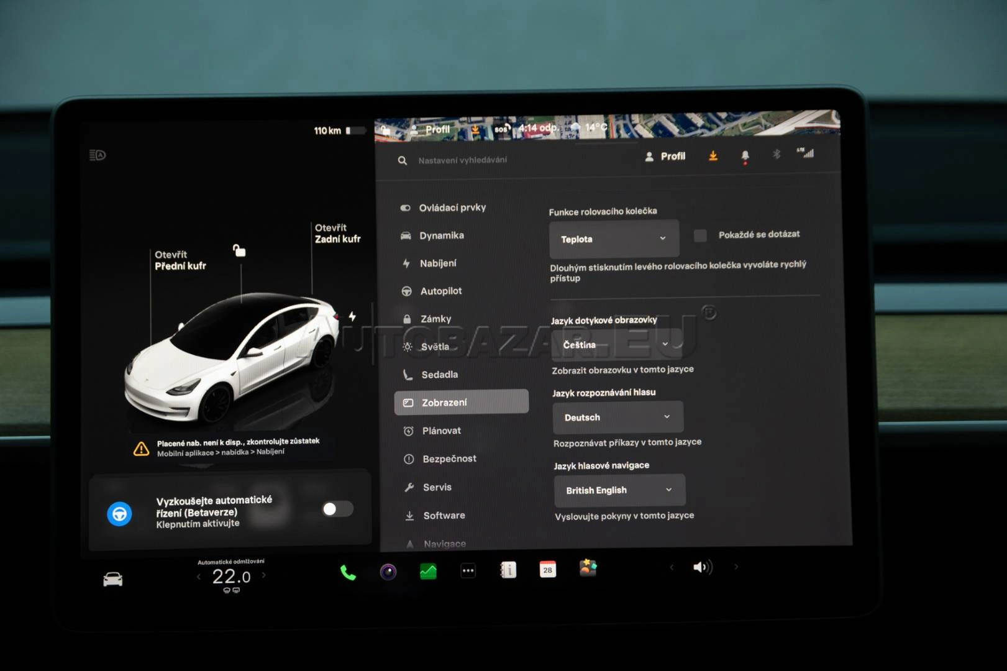Image resolution: width=1007 pixels, height=671 pixels.
Task: Launch the Toybox app
Action: point(588,568)
